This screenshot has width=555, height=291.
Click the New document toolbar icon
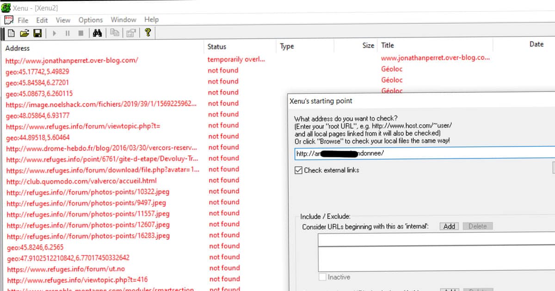(x=11, y=33)
